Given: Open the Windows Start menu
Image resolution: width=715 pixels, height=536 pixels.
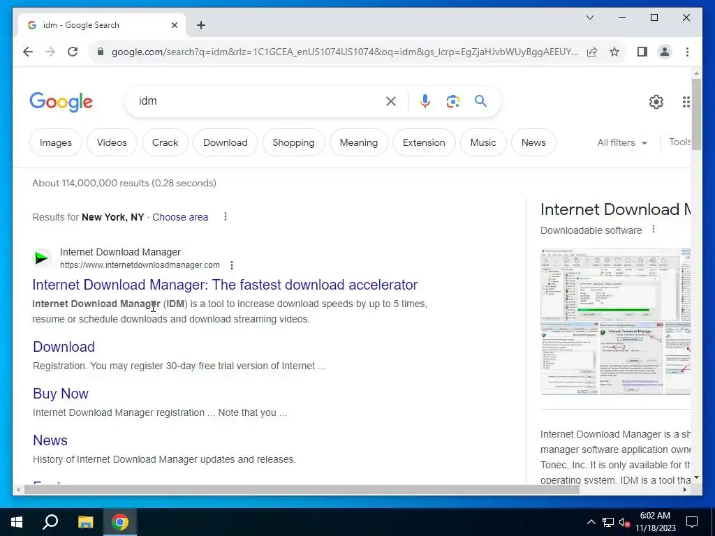Looking at the screenshot, I should click(x=17, y=522).
